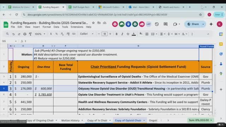This screenshot has width=226, height=127.
Task: Show the +47 additional viewers
Action: point(148,24)
